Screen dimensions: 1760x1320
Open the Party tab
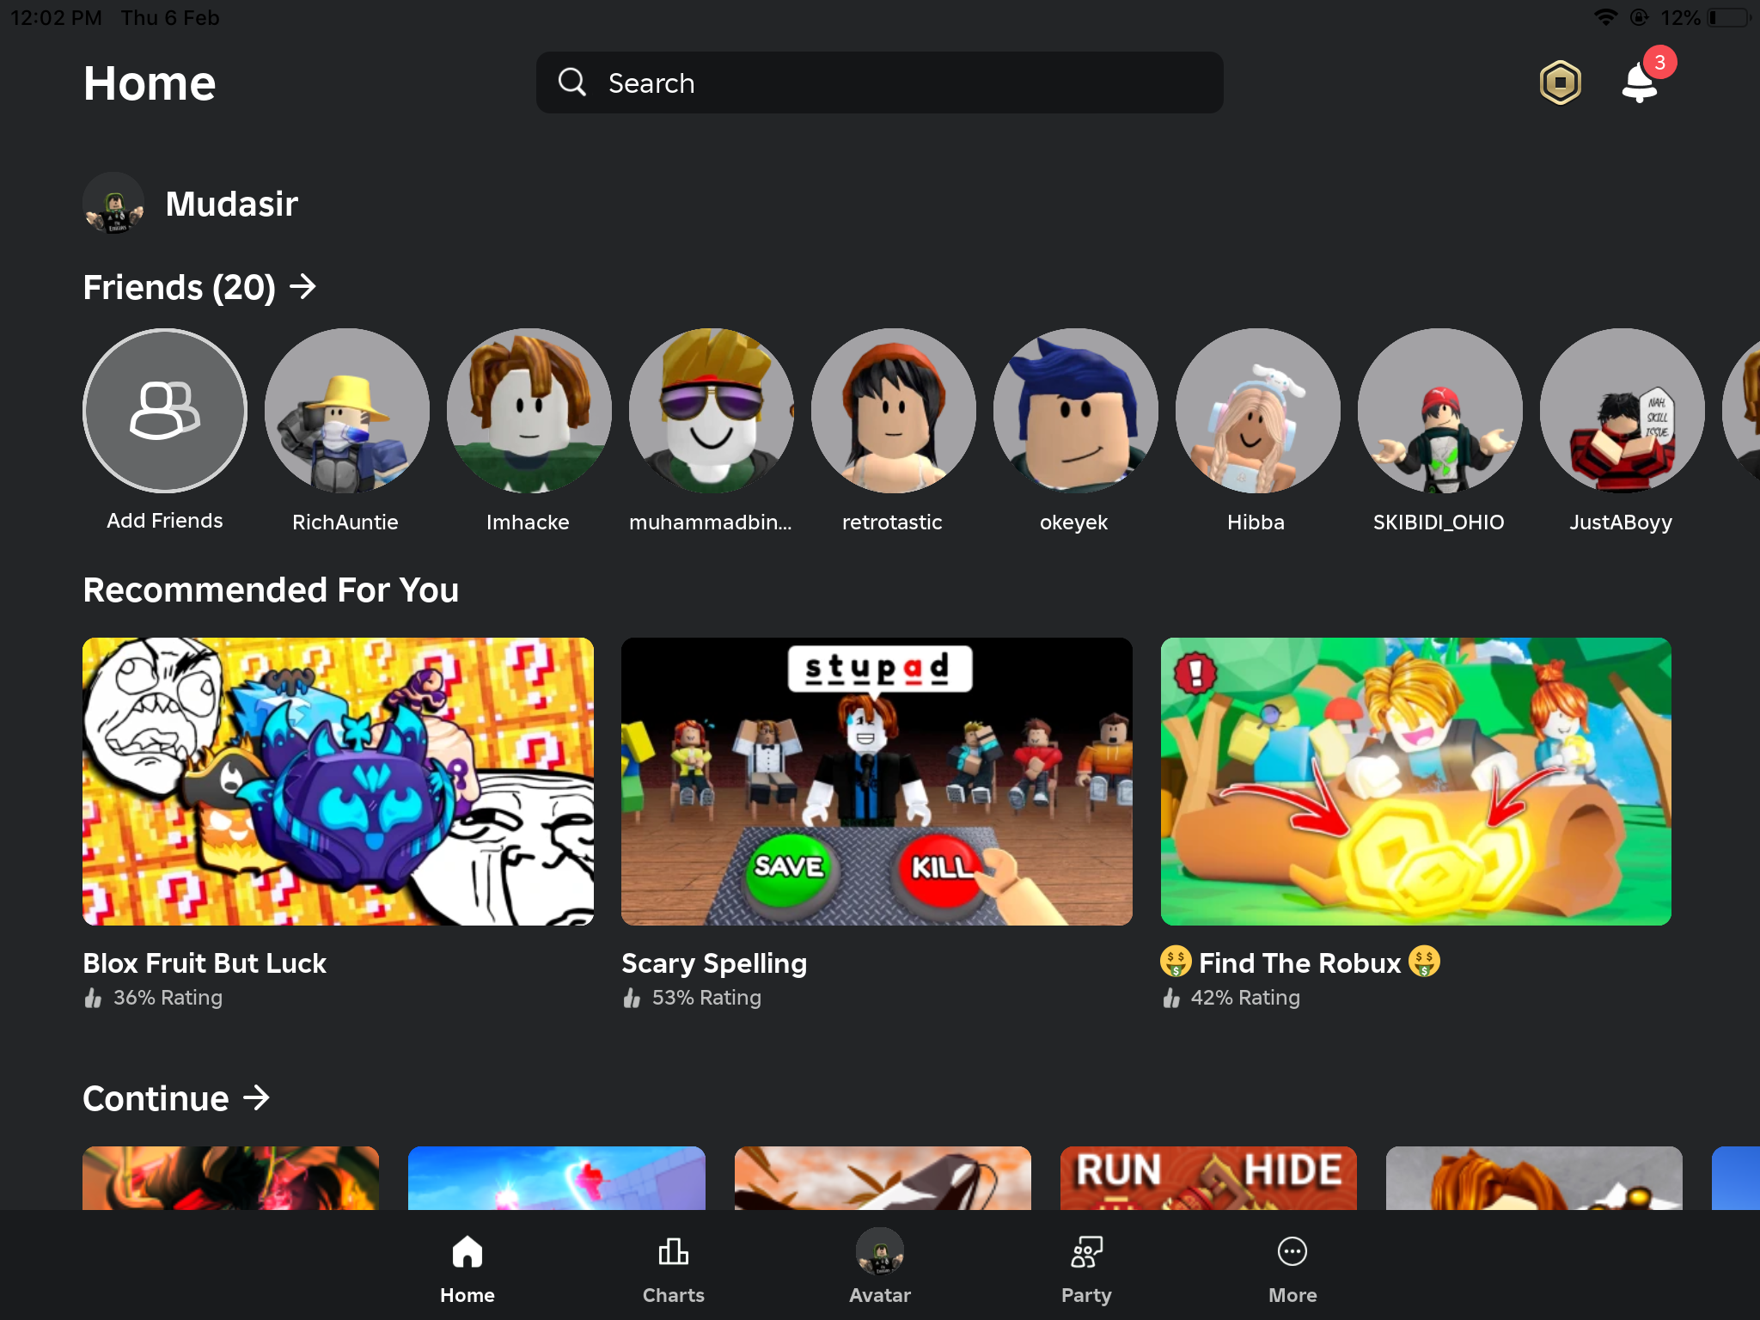click(x=1085, y=1268)
